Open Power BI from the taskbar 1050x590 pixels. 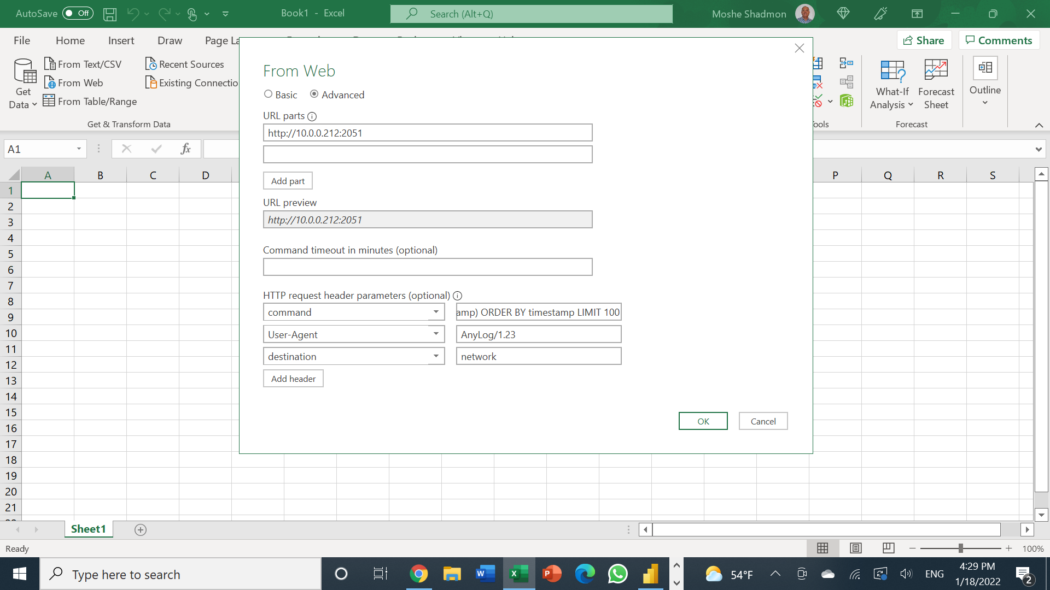point(651,574)
